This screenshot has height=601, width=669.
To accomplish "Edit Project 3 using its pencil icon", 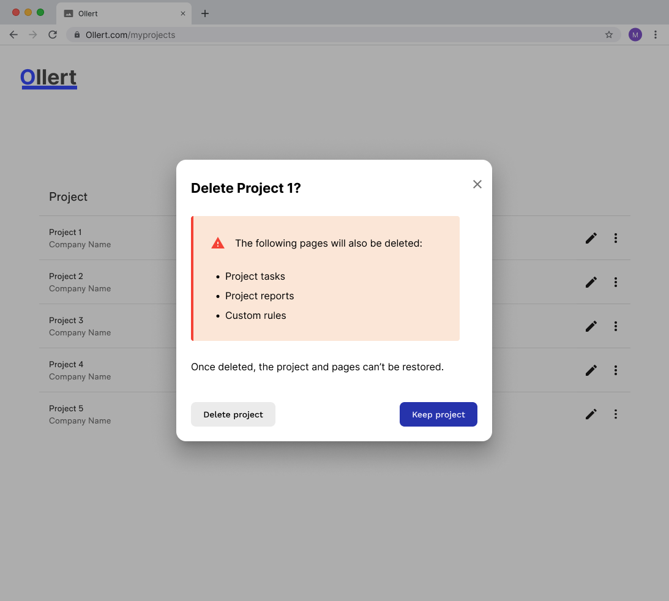I will tap(590, 326).
